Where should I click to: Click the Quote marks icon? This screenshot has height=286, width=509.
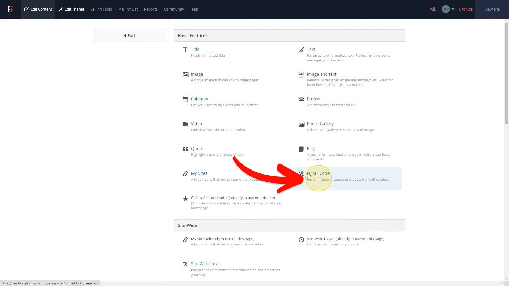(x=185, y=149)
